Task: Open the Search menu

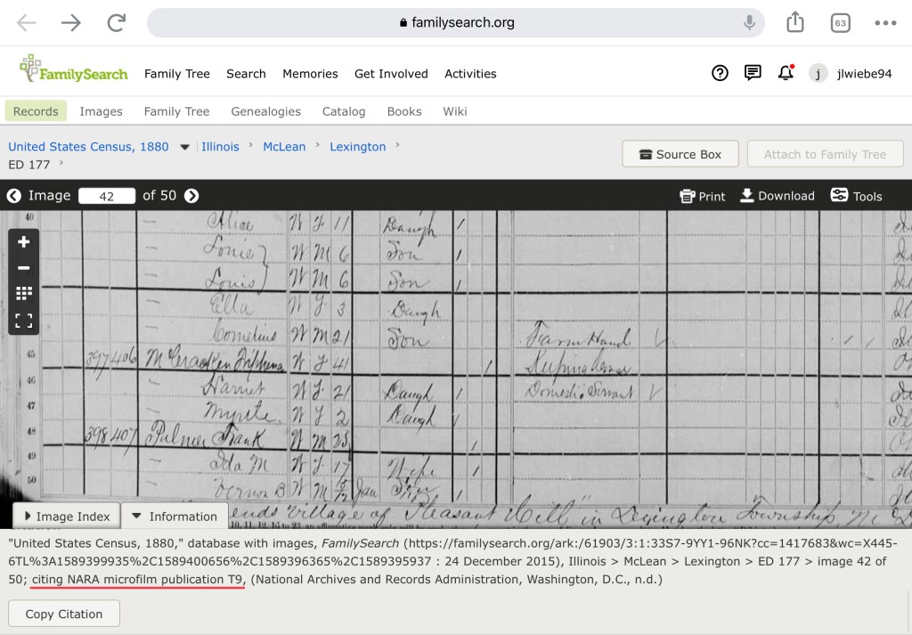Action: (x=246, y=74)
